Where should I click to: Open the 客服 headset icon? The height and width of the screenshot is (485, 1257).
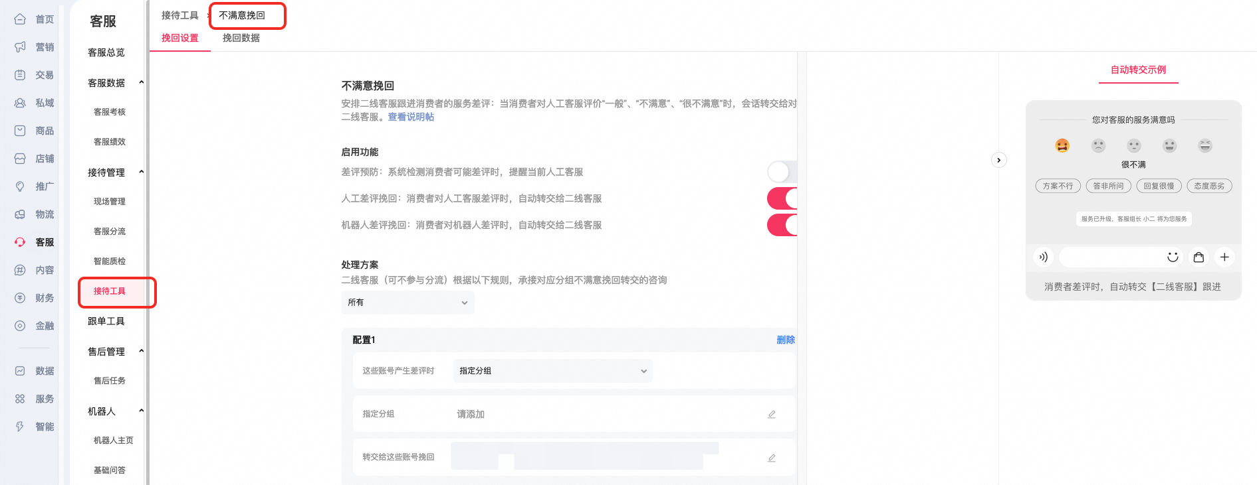coord(20,242)
